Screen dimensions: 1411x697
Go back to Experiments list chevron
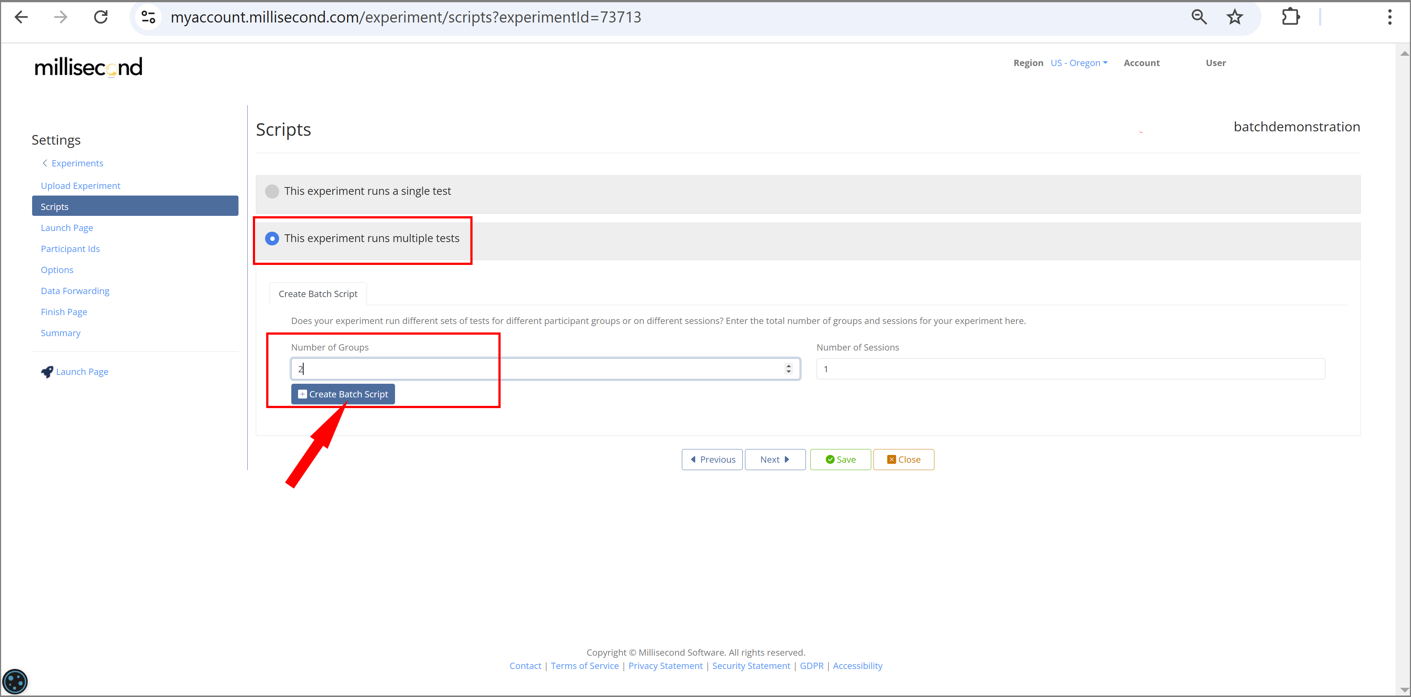45,163
